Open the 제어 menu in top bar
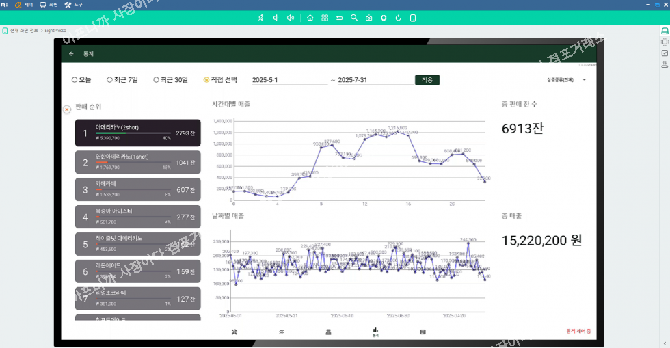Screen dimensions: 670x348 24,5
